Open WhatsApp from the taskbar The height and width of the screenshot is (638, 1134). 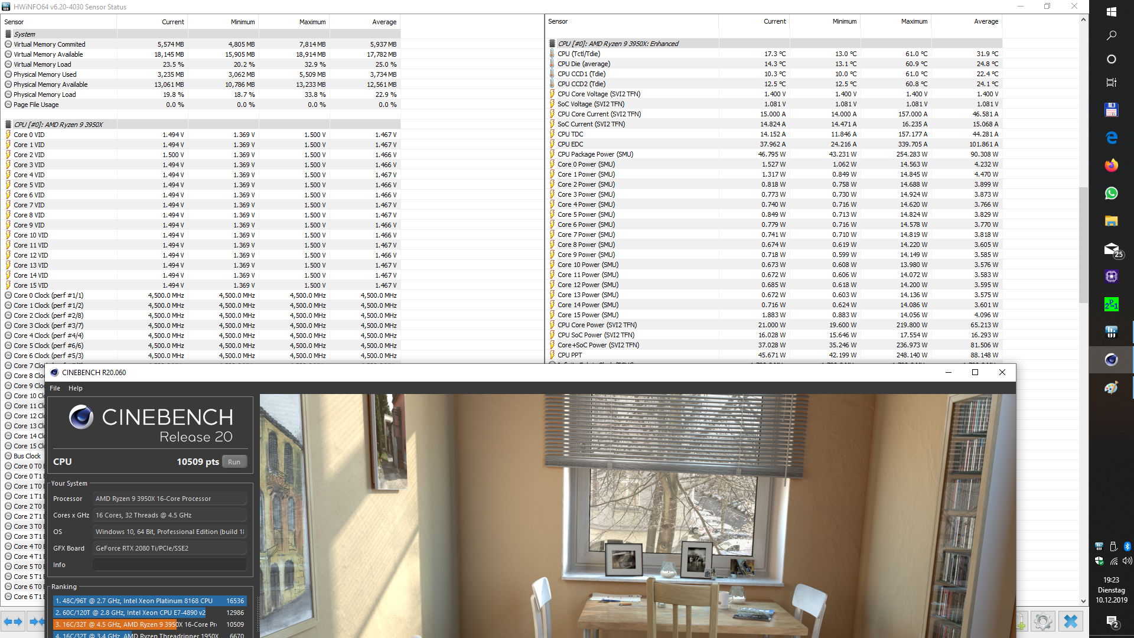tap(1111, 193)
